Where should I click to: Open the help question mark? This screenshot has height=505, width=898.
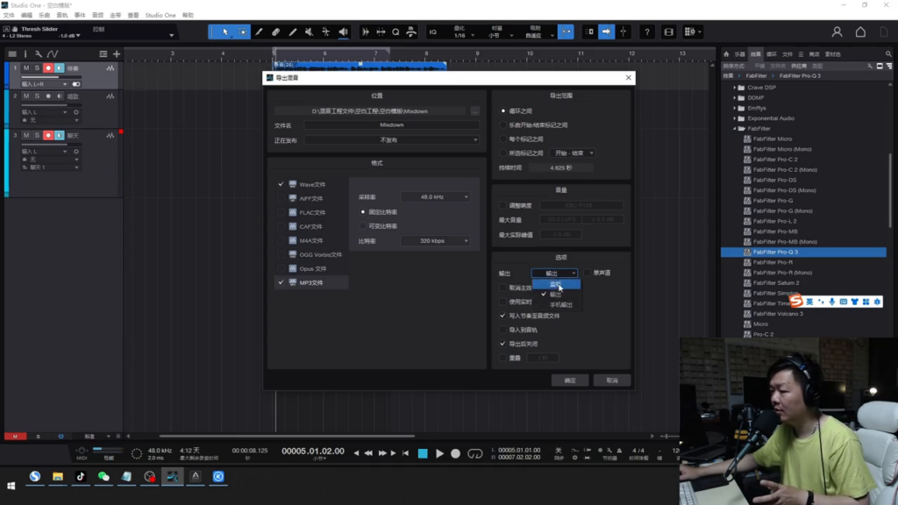coord(646,32)
